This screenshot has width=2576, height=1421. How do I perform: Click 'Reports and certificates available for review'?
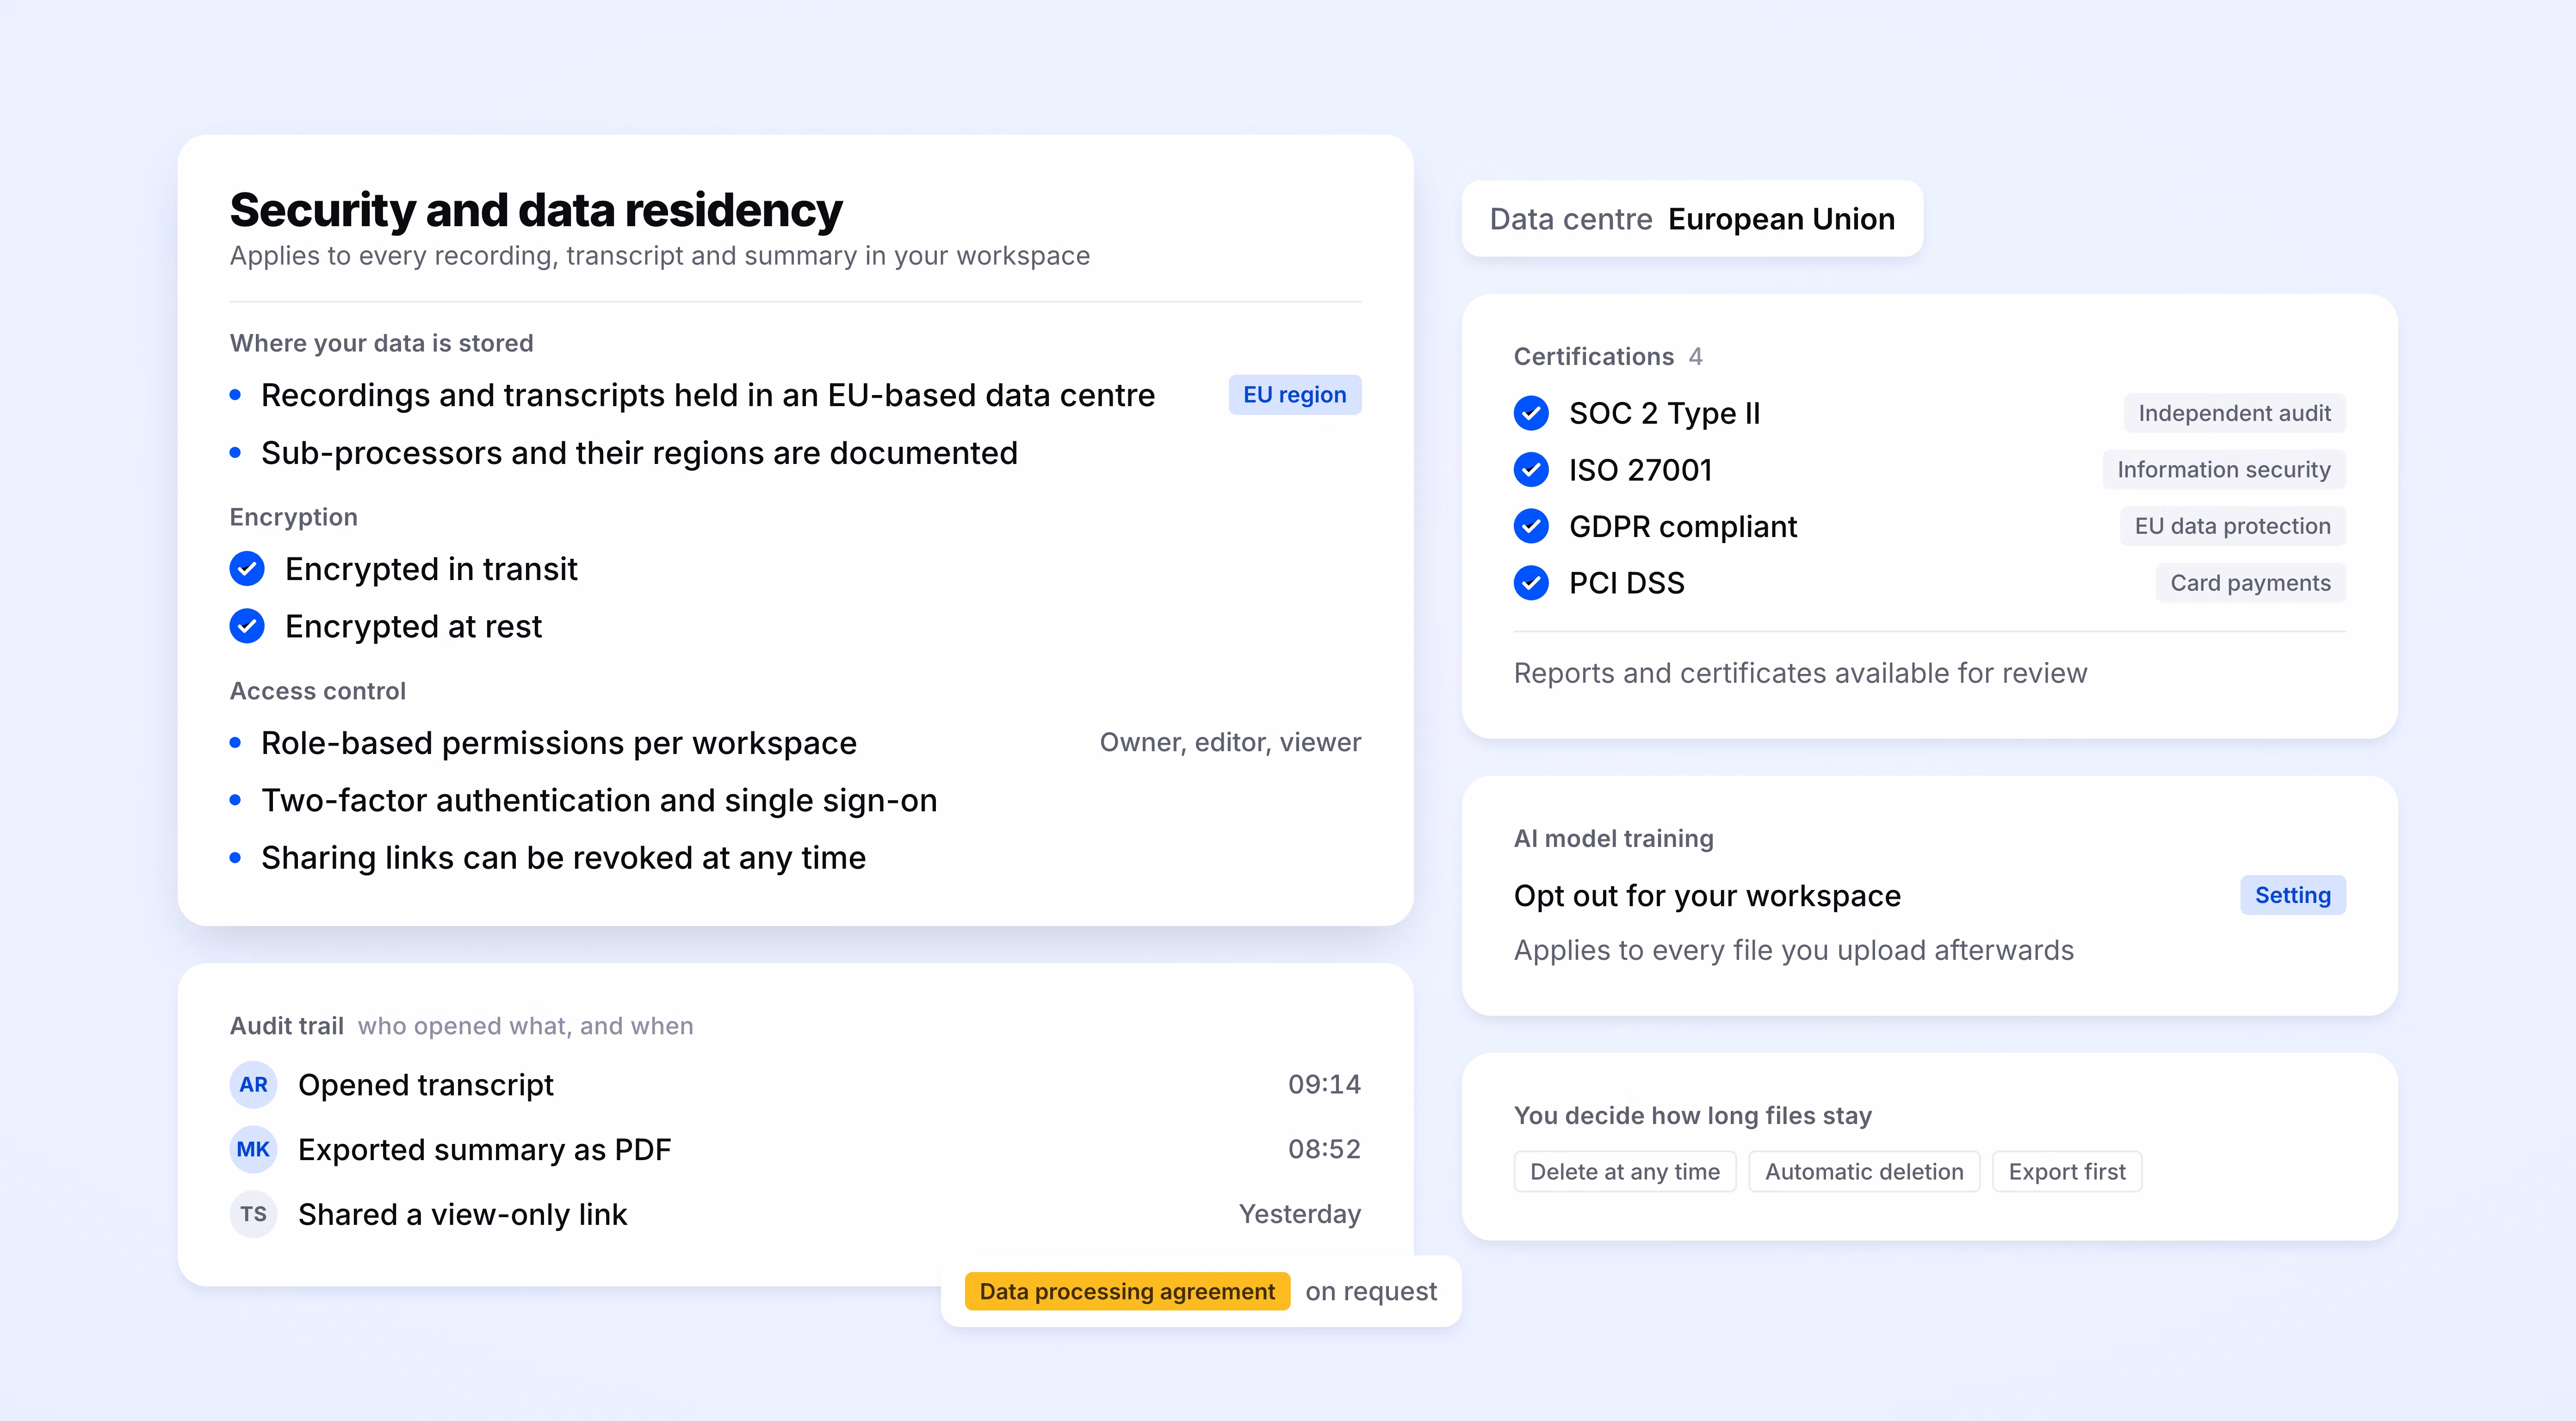1800,674
